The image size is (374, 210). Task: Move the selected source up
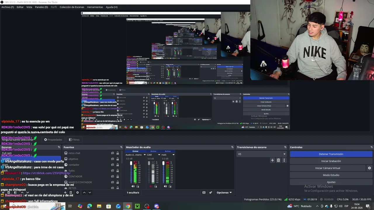pyautogui.click(x=84, y=192)
